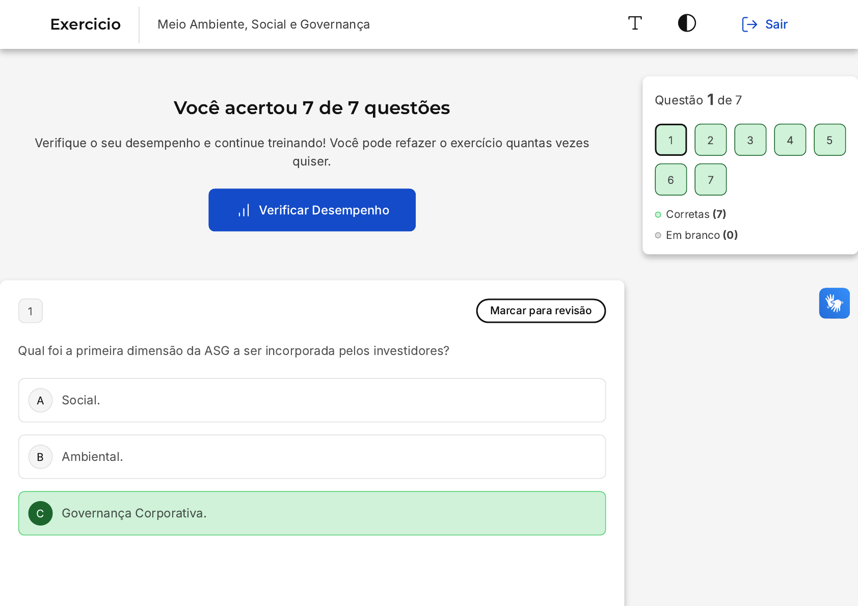The height and width of the screenshot is (606, 858).
Task: Click the Sair logout arrow icon
Action: 749,24
